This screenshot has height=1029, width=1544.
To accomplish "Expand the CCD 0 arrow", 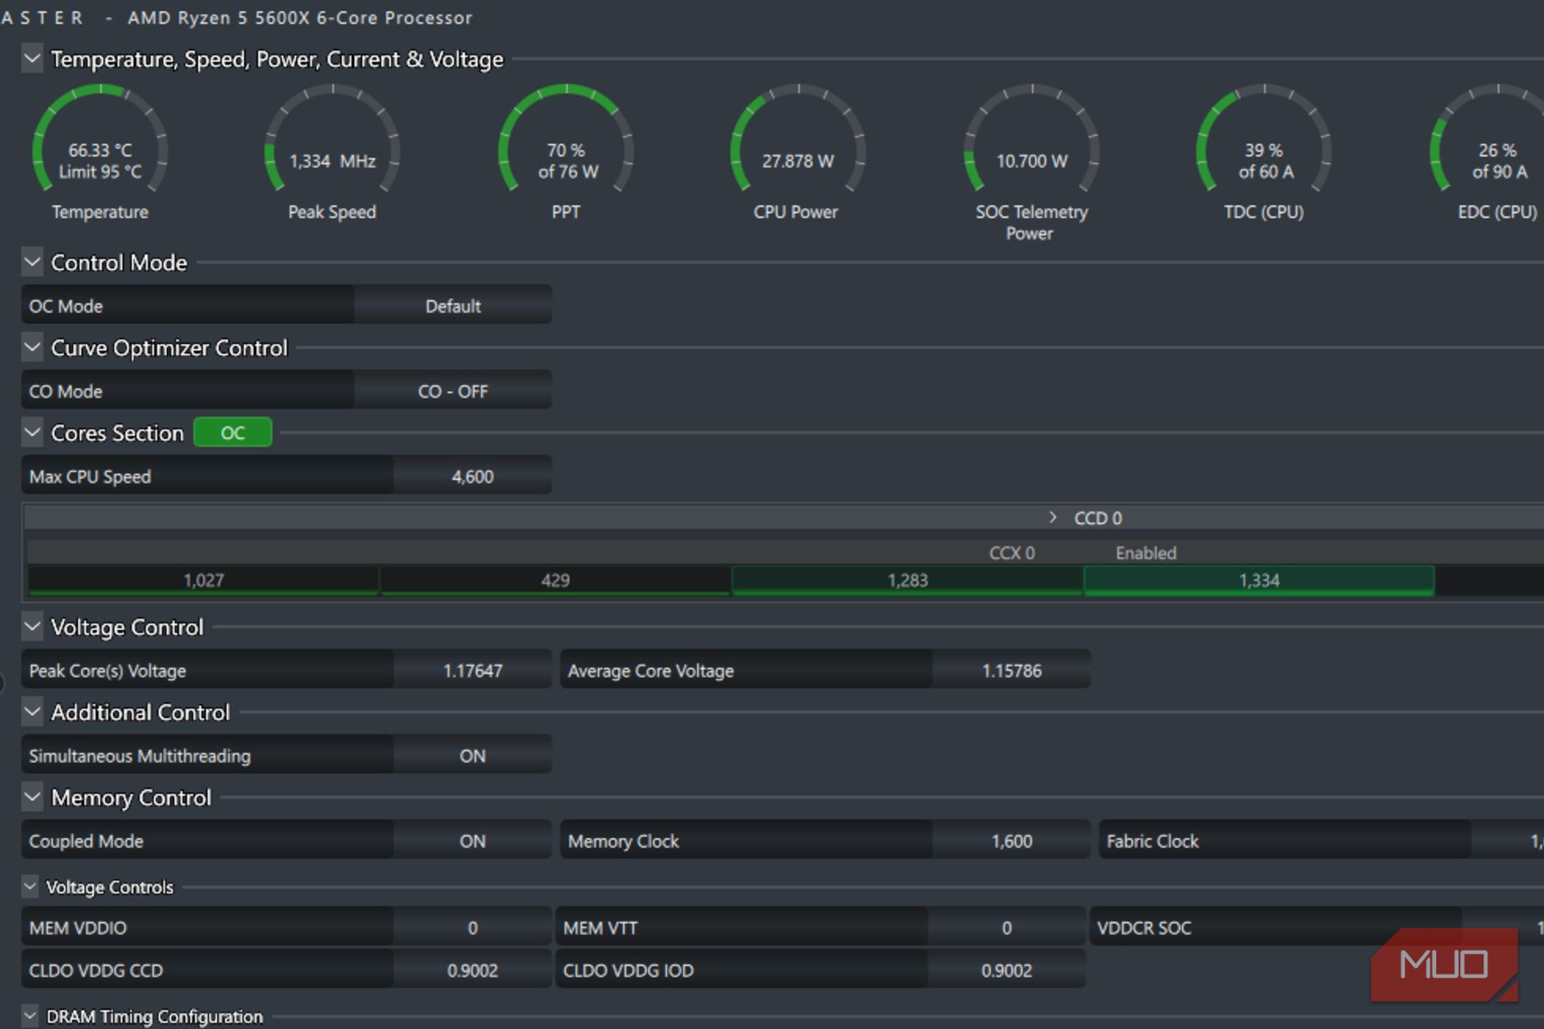I will (1053, 517).
